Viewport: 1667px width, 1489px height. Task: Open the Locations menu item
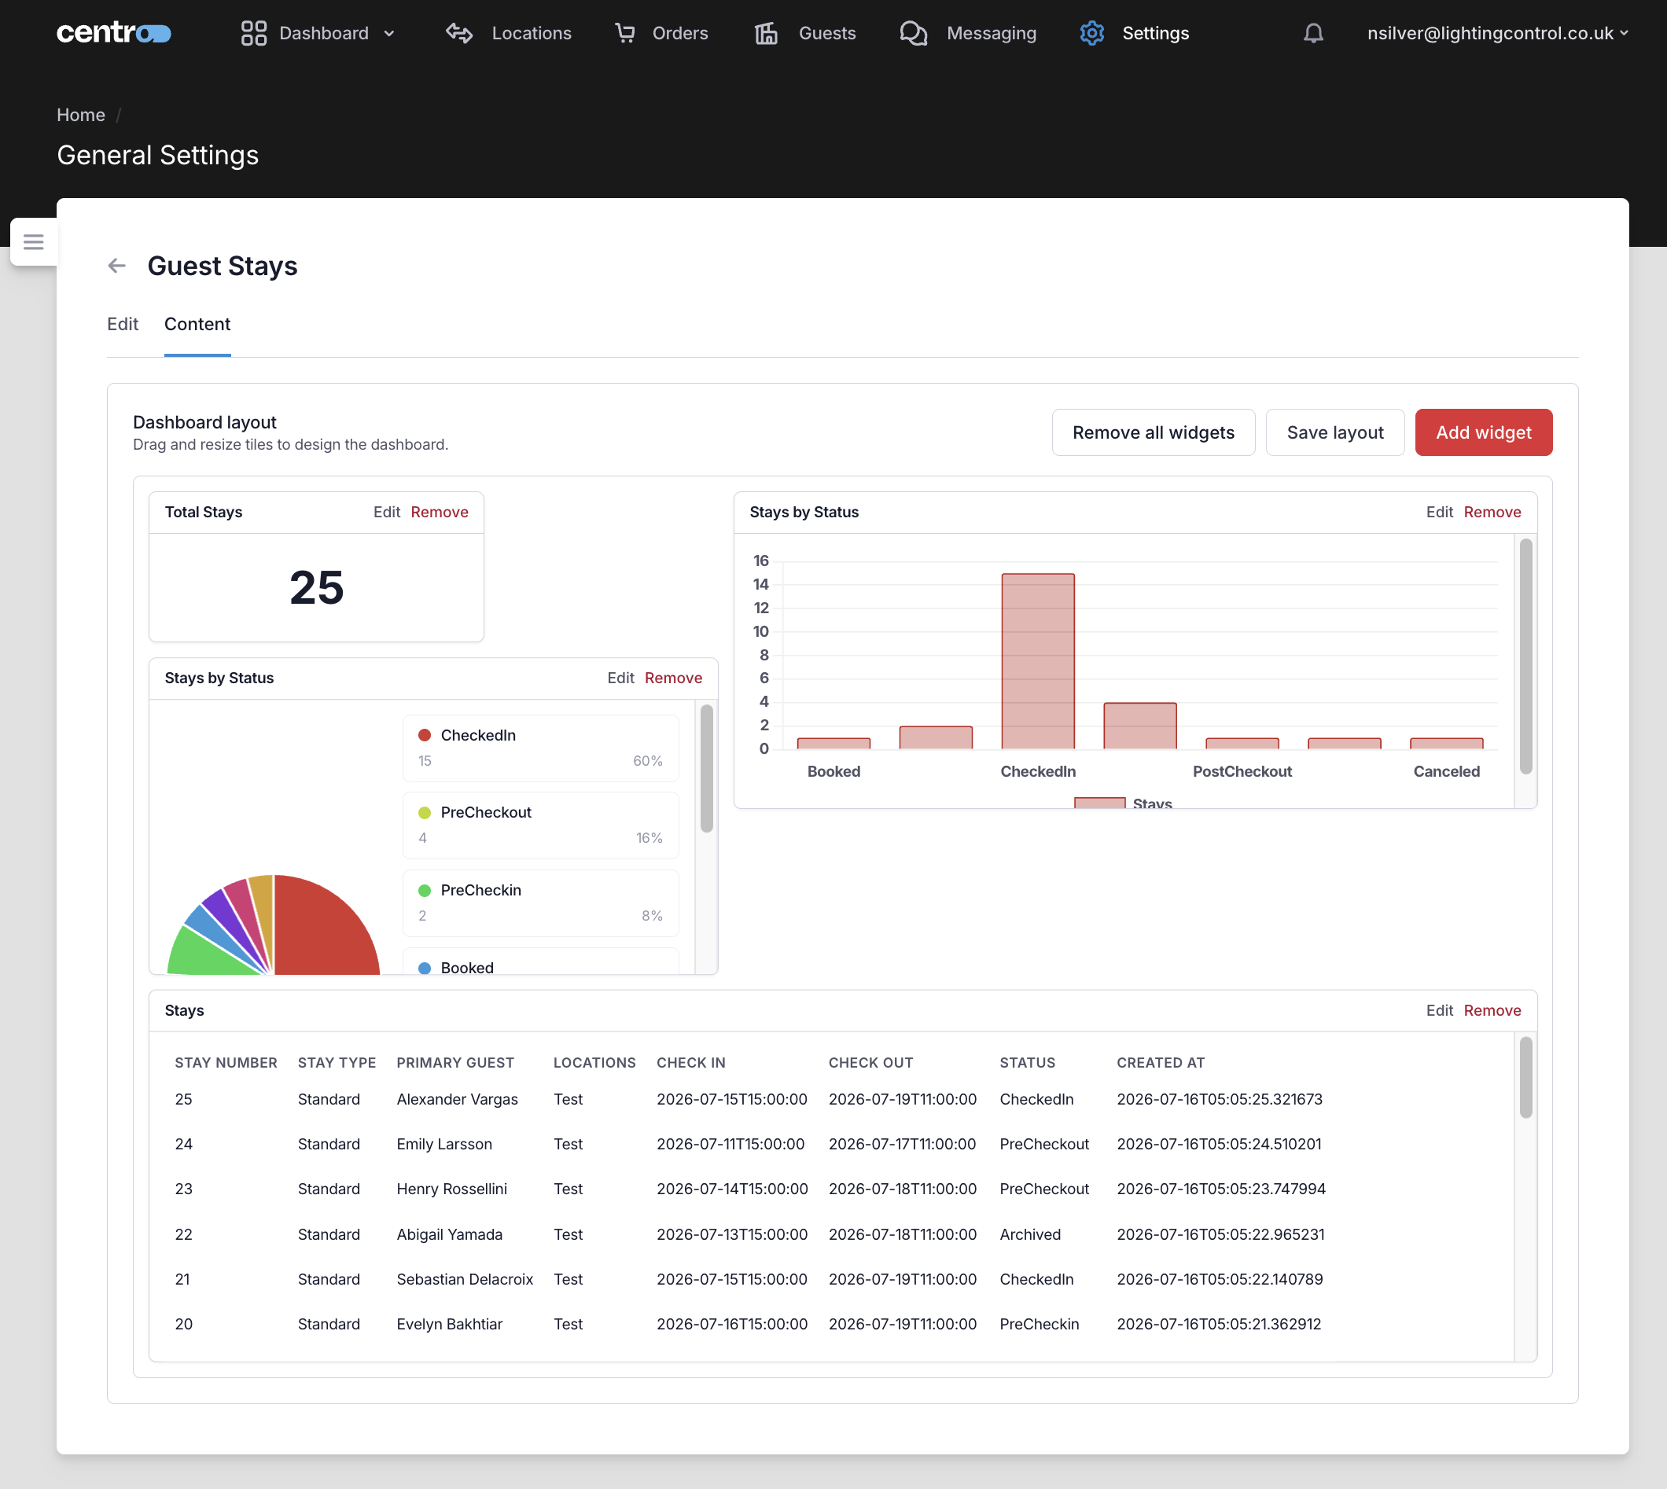531,33
